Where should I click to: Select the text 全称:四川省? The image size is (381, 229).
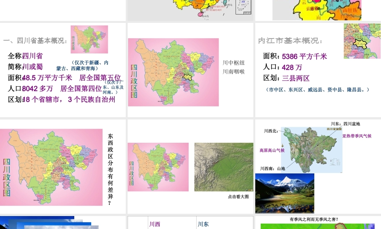(25, 56)
